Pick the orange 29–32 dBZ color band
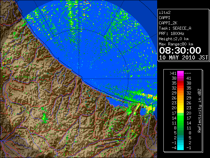Screen dimensions: 210x158 180,93
